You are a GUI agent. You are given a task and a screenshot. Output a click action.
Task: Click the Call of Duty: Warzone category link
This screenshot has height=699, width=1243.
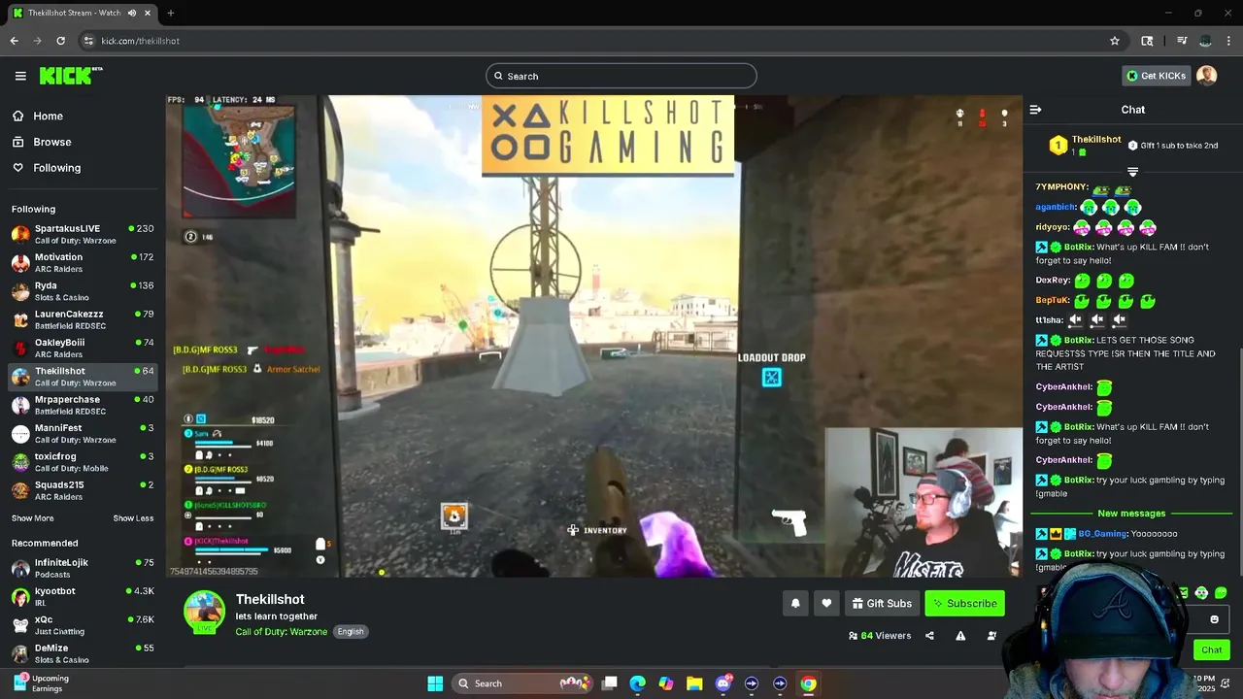click(x=281, y=632)
